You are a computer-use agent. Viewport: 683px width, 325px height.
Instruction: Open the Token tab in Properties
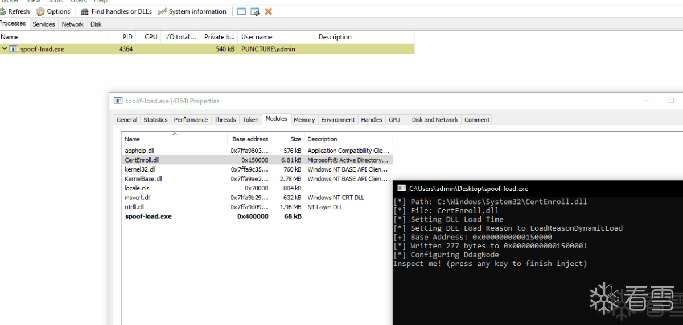click(250, 120)
